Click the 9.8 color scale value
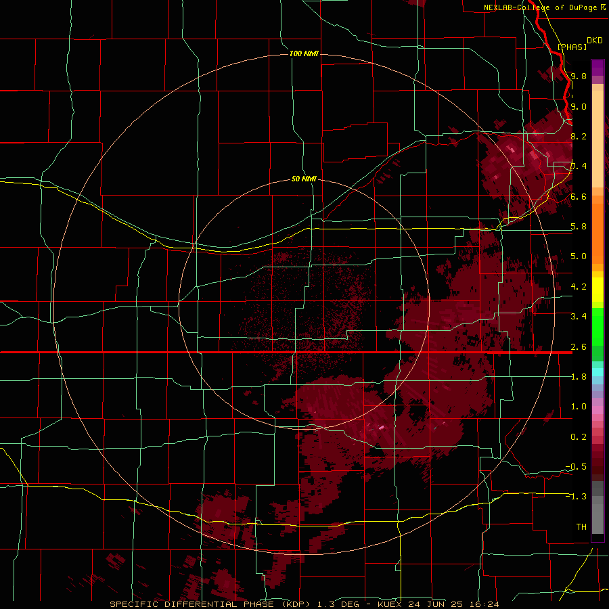Screen dimensions: 609x609 (579, 76)
